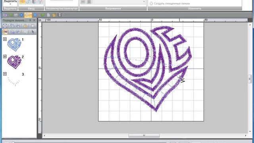This screenshot has height=143, width=254.
Task: Click the padlock lock icon in panel
Action: (x=25, y=26)
